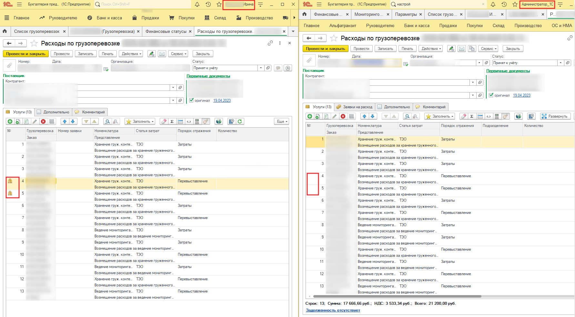The image size is (575, 317).
Task: Click the horizontal scrollbar in the right window table
Action: (397, 296)
